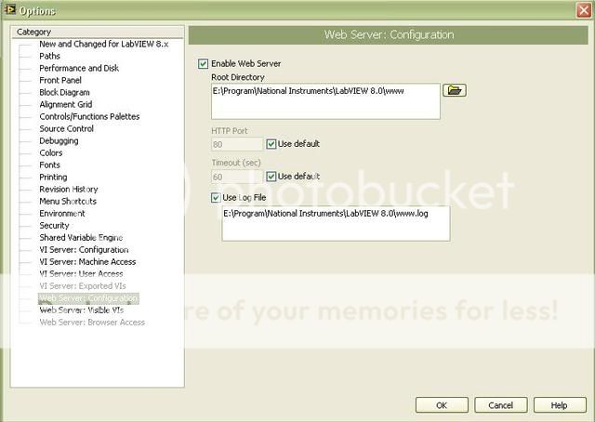This screenshot has height=422, width=595.
Task: Open Controls/Functions Palettes category
Action: coord(89,117)
